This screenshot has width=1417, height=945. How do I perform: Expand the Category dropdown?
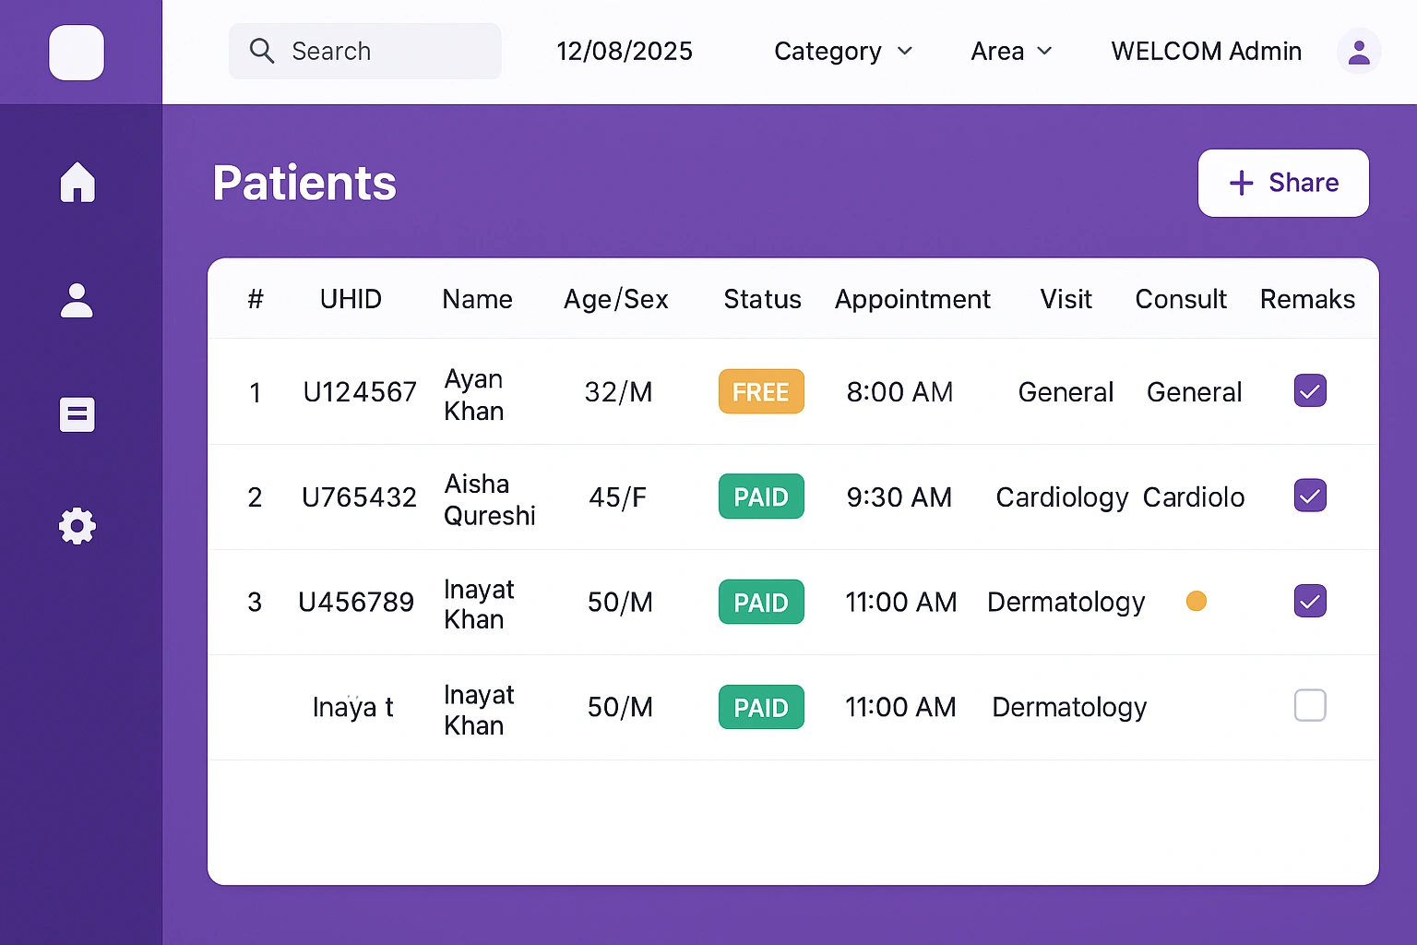[843, 52]
